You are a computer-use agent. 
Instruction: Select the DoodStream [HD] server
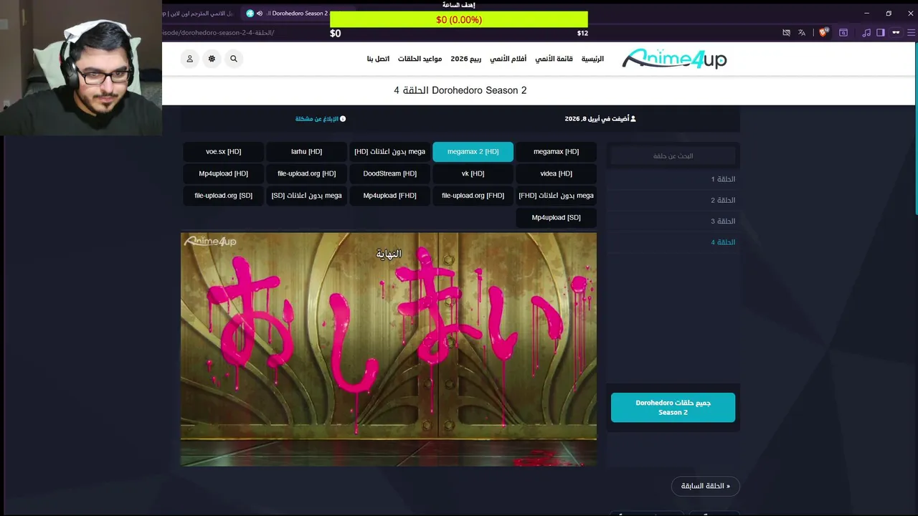pyautogui.click(x=389, y=173)
